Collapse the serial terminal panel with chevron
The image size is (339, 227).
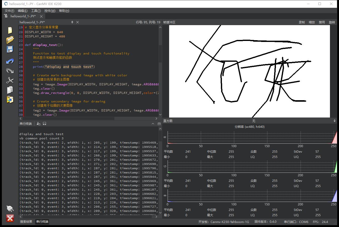(x=153, y=124)
